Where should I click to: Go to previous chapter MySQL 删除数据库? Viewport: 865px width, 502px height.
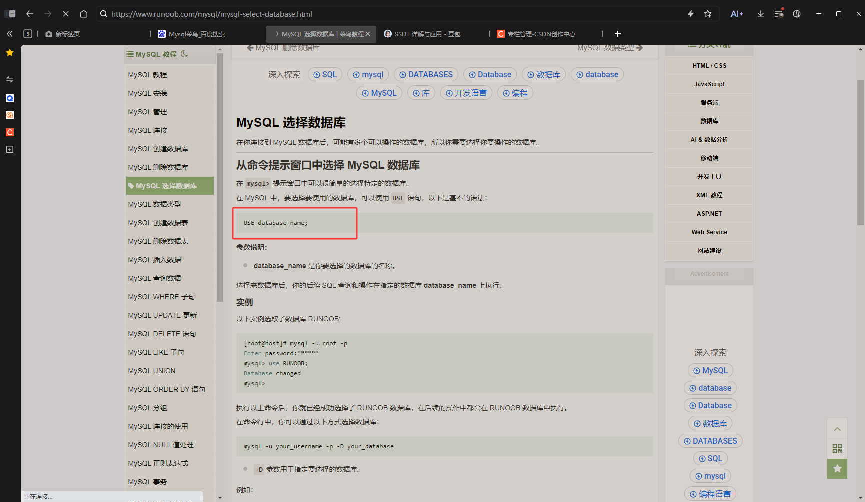[283, 48]
